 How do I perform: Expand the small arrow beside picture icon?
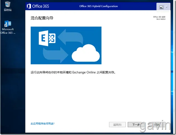click(x=167, y=7)
